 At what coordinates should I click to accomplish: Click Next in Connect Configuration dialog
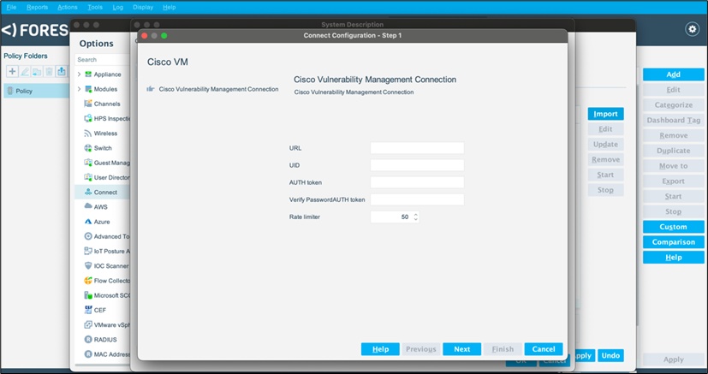[462, 349]
